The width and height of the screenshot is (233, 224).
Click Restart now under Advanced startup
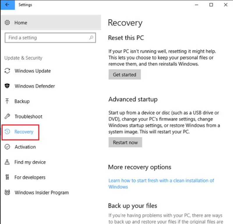coord(125,143)
